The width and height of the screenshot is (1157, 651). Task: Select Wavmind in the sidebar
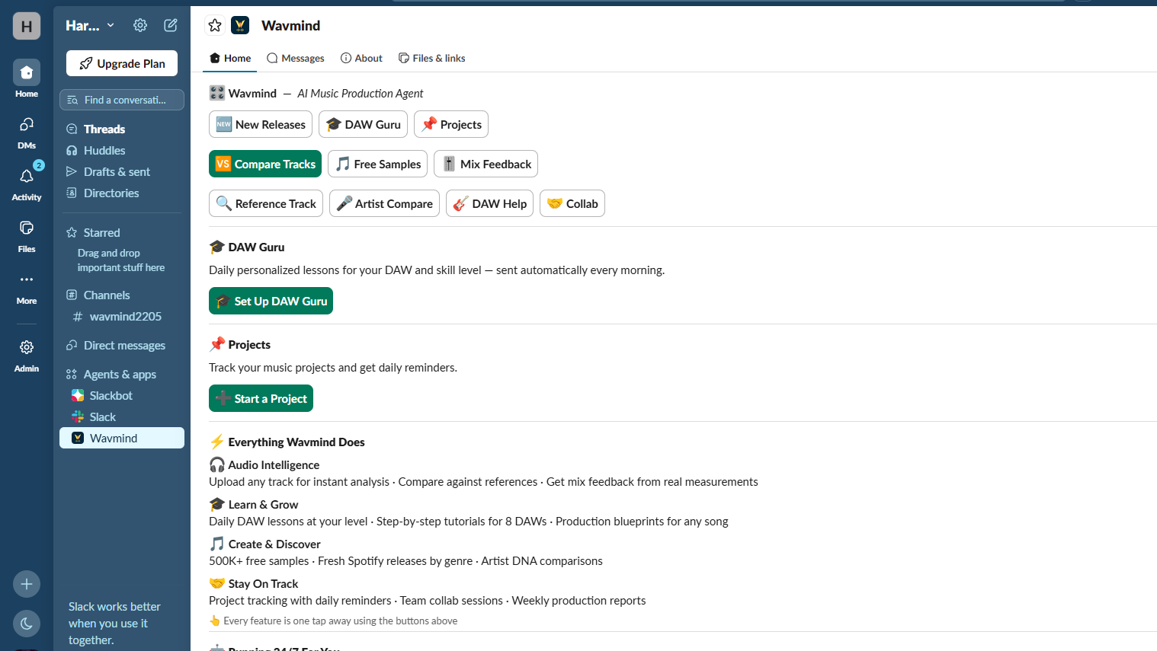122,438
